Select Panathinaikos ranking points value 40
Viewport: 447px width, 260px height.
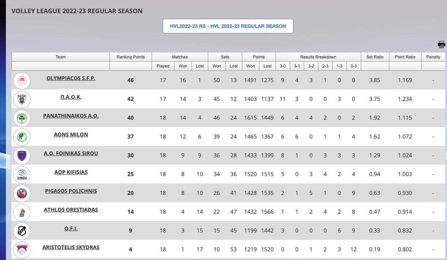[130, 118]
